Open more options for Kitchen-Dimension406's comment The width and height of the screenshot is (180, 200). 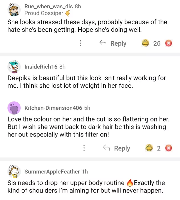(x=84, y=148)
